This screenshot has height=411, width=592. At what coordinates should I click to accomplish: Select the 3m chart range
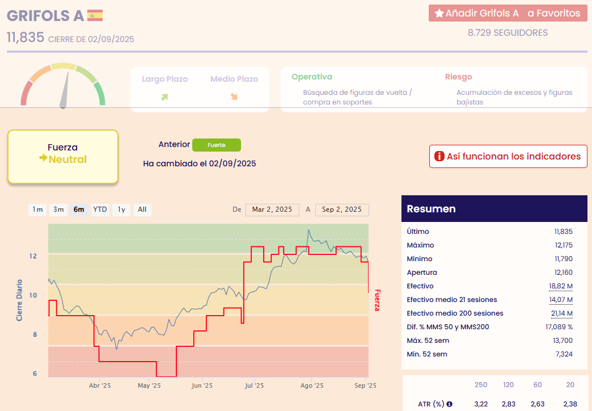click(x=58, y=209)
